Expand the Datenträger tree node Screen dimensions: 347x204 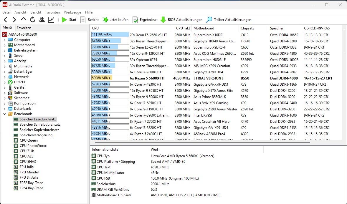[4, 72]
